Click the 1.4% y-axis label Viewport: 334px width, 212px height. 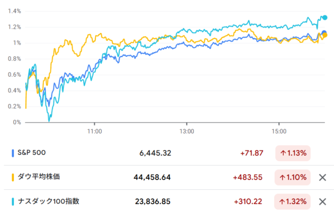(14, 11)
